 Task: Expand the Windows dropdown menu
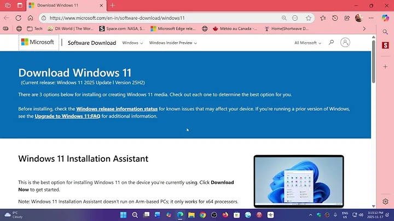click(x=132, y=43)
